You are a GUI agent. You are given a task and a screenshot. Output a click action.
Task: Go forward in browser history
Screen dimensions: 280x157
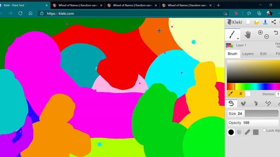10,14
